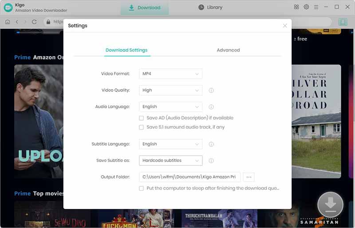Image resolution: width=355 pixels, height=228 pixels.
Task: Click the Prime Amazon Originals heading
Action: 39,57
